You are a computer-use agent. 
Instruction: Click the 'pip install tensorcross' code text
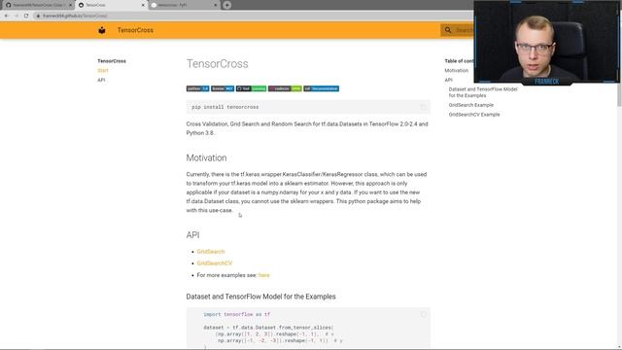[x=225, y=107]
